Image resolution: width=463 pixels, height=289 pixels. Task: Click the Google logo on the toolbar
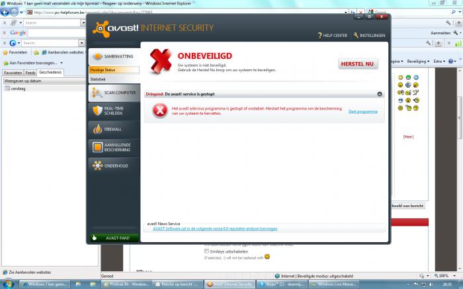pos(18,33)
